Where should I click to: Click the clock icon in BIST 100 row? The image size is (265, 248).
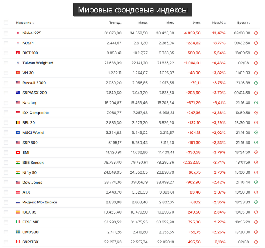point(256,53)
